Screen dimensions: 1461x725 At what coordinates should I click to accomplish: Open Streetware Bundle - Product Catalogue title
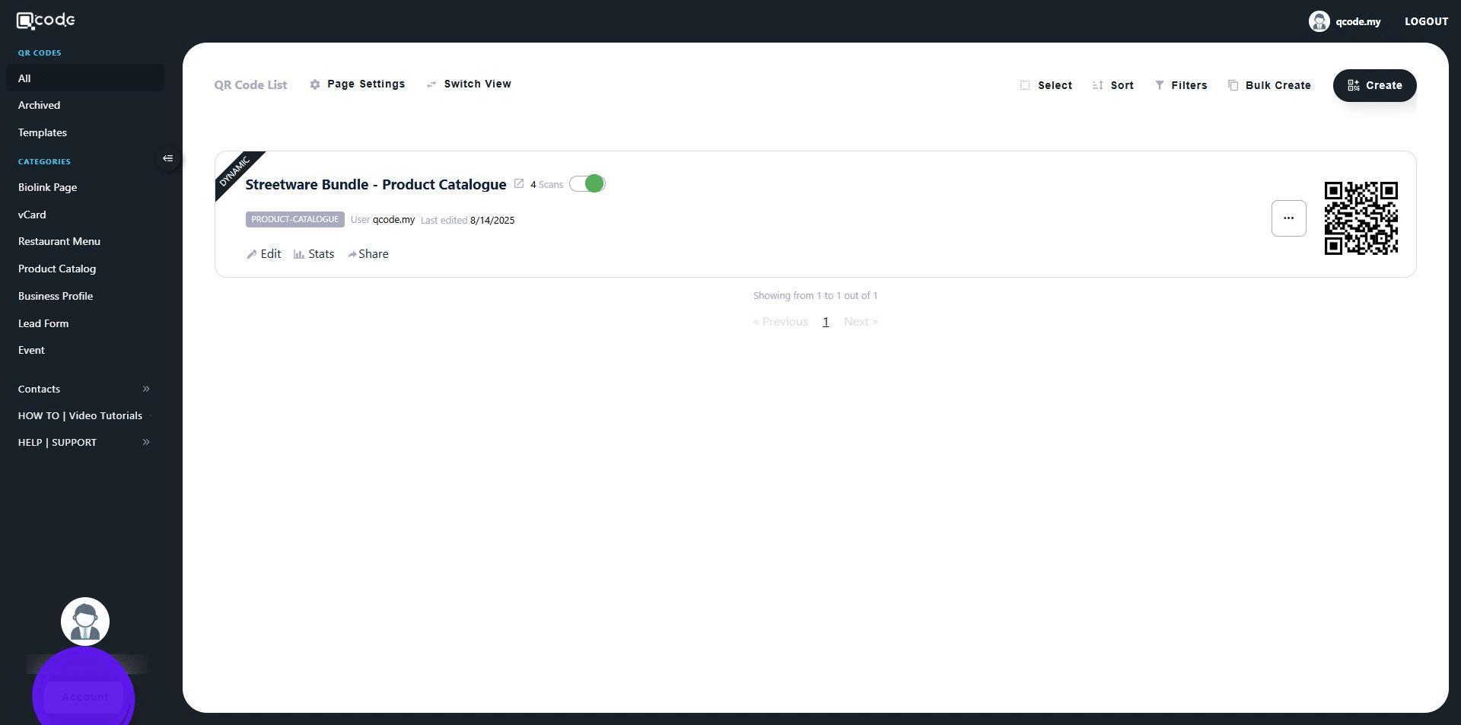(376, 185)
